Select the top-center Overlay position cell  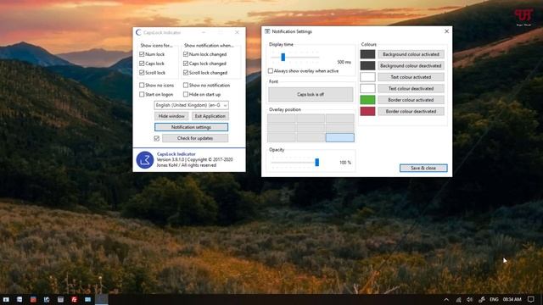(x=311, y=119)
